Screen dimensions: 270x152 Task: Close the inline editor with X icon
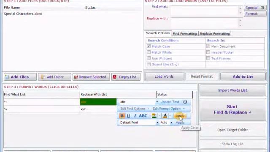[x=185, y=102]
